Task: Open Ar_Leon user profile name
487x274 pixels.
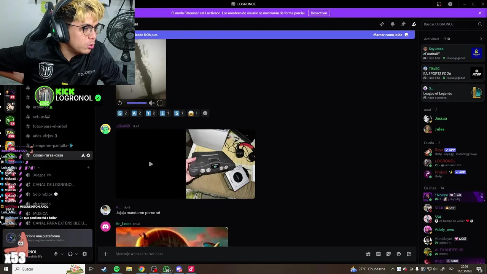Action: 123,224
